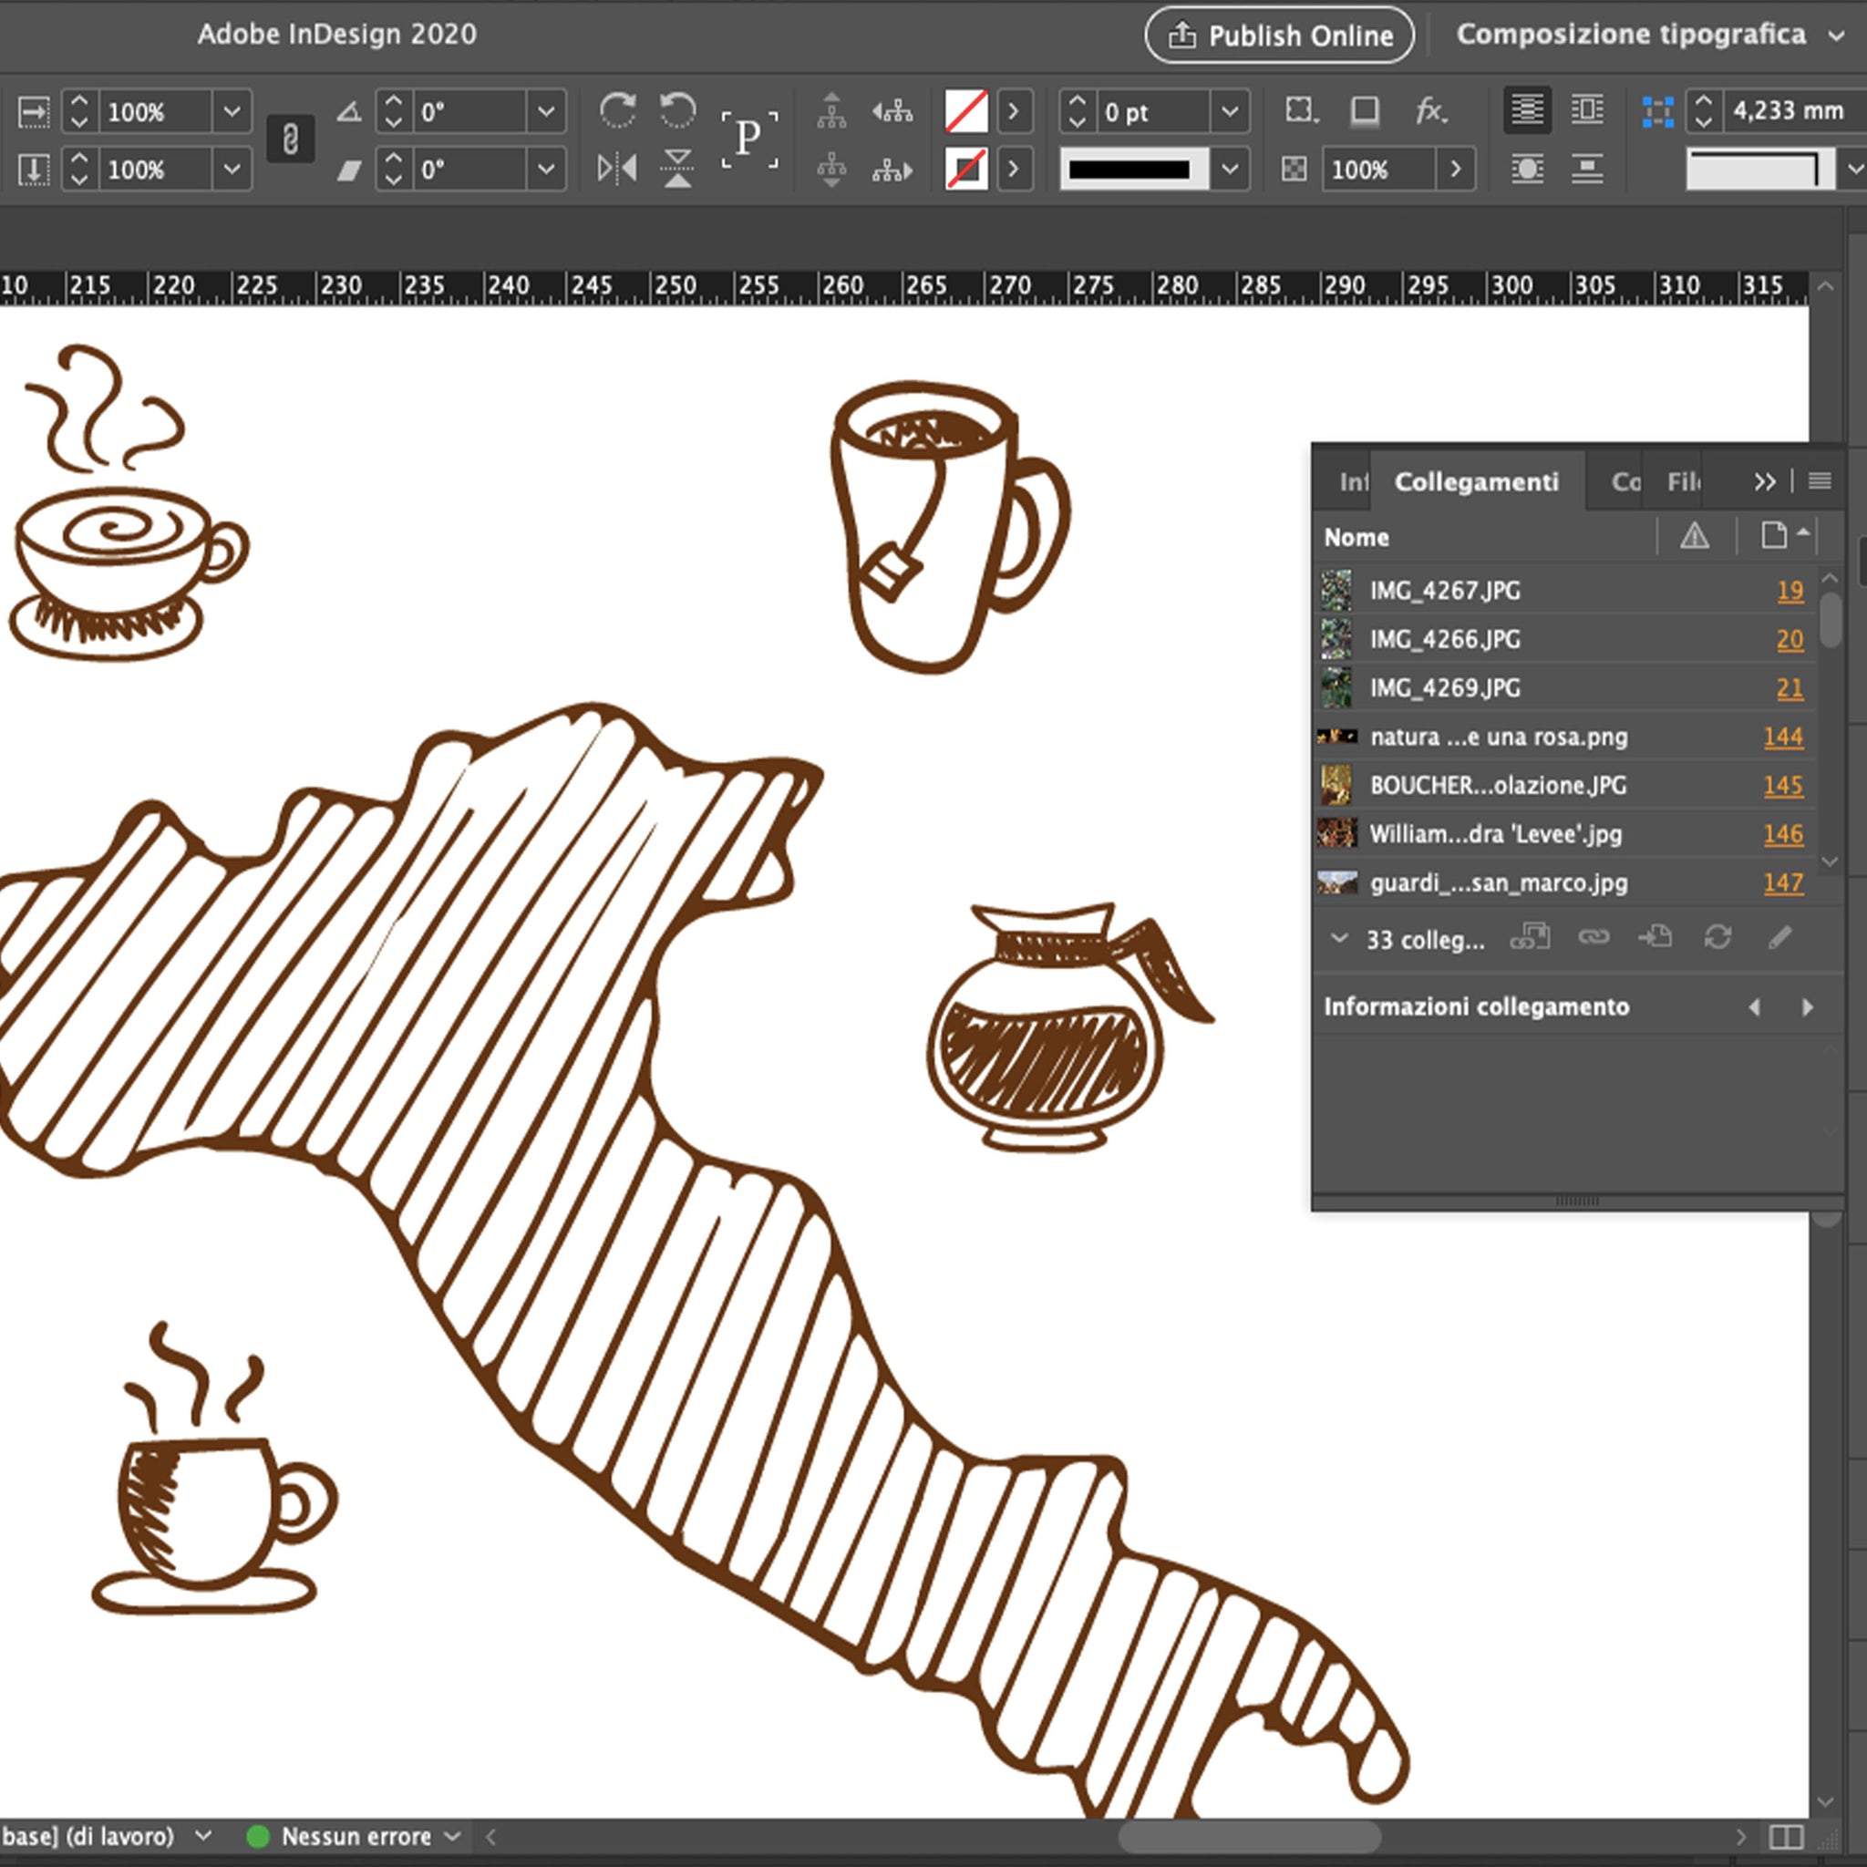
Task: Open page link 144 for natura rosa.png
Action: 1782,737
